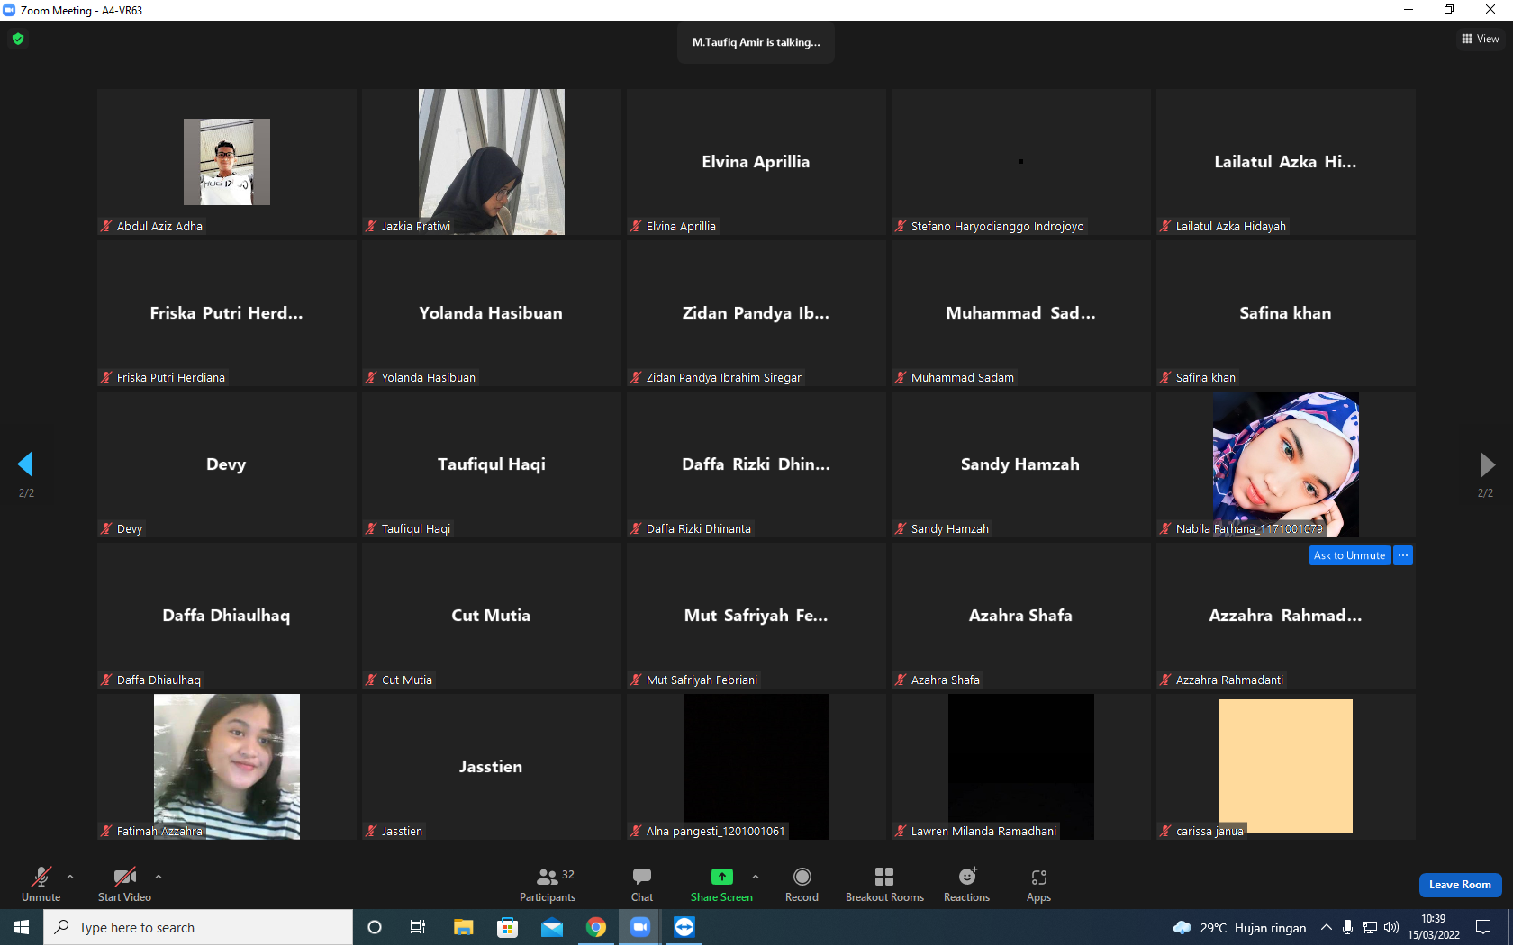Turn on camera with Start Video
The width and height of the screenshot is (1513, 945).
click(124, 885)
